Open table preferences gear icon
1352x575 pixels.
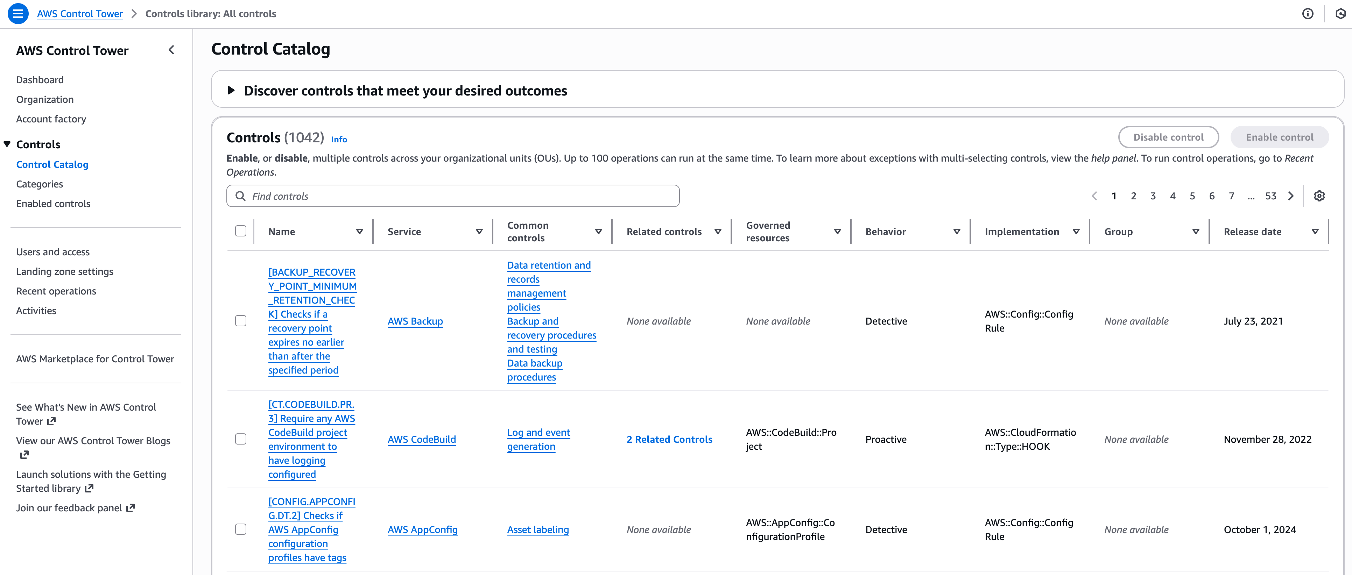point(1319,196)
